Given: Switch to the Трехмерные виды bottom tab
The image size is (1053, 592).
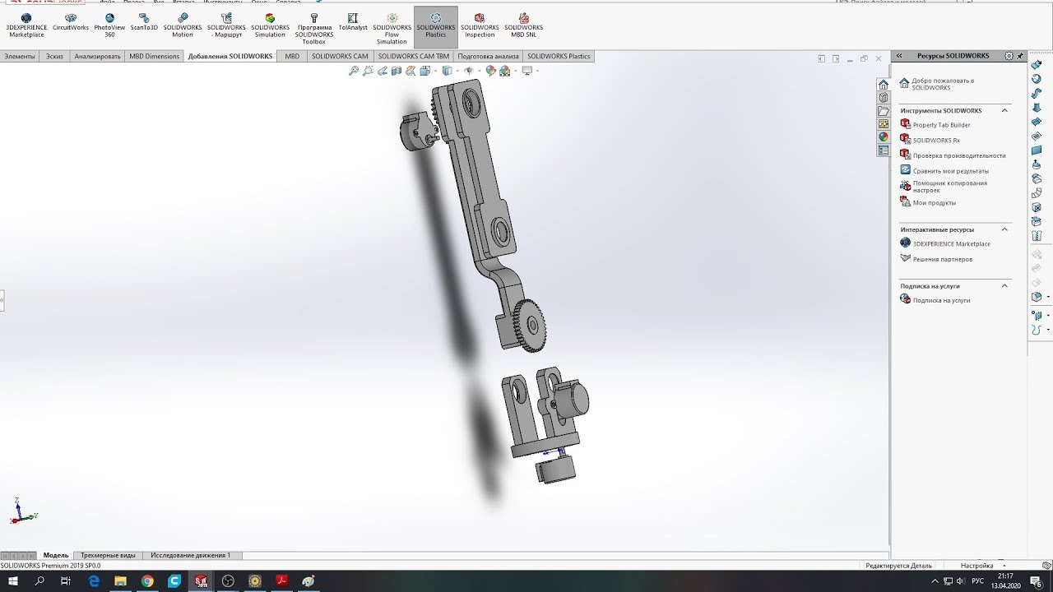Looking at the screenshot, I should [x=108, y=556].
